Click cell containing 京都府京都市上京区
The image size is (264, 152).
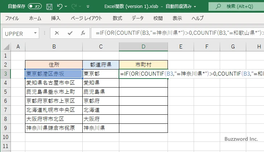[54, 101]
